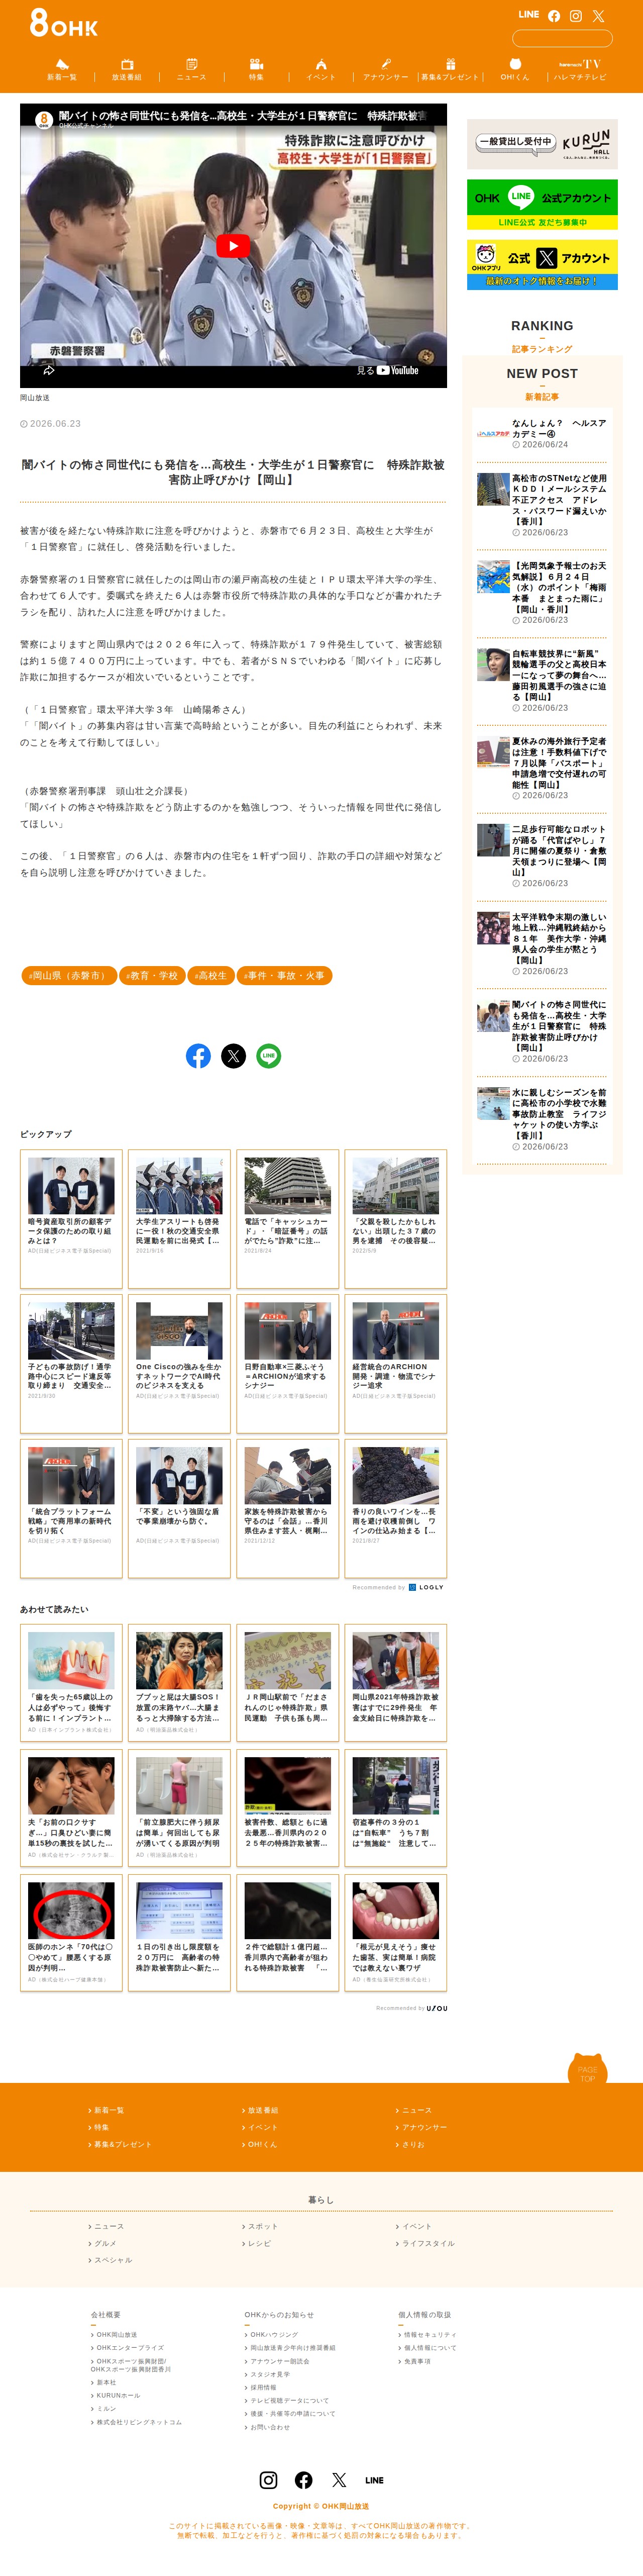This screenshot has height=2576, width=643.
Task: Open 見る YouTube link on video
Action: 388,370
